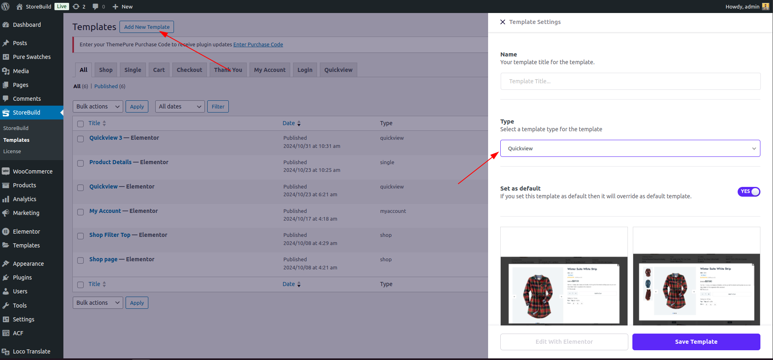This screenshot has width=773, height=360.
Task: Select StoreBuild sidebar menu
Action: [x=32, y=113]
